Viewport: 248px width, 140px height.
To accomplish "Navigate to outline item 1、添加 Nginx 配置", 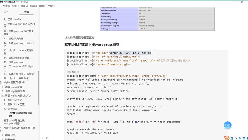I will tap(12, 87).
